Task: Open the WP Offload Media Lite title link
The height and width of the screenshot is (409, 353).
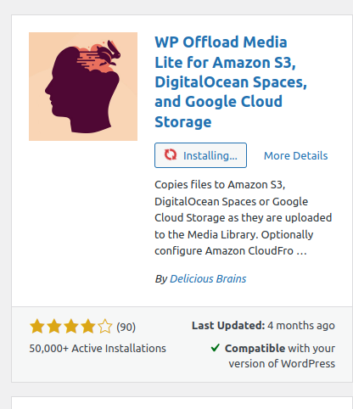Action: [x=231, y=81]
